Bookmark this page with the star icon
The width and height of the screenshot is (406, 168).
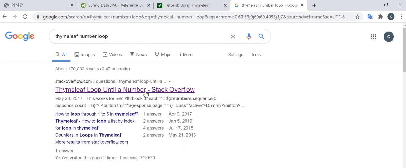tap(358, 17)
